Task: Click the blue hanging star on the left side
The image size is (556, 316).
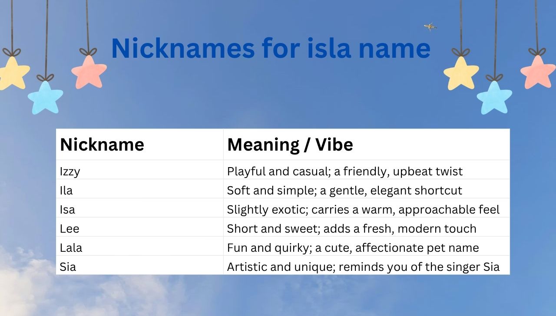Action: 45,97
